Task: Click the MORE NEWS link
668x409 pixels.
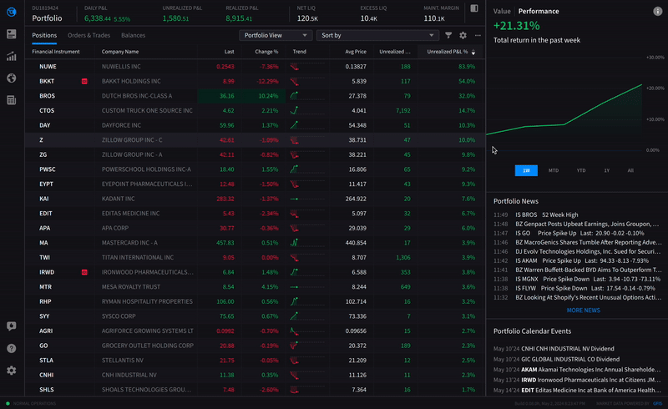Action: tap(583, 311)
